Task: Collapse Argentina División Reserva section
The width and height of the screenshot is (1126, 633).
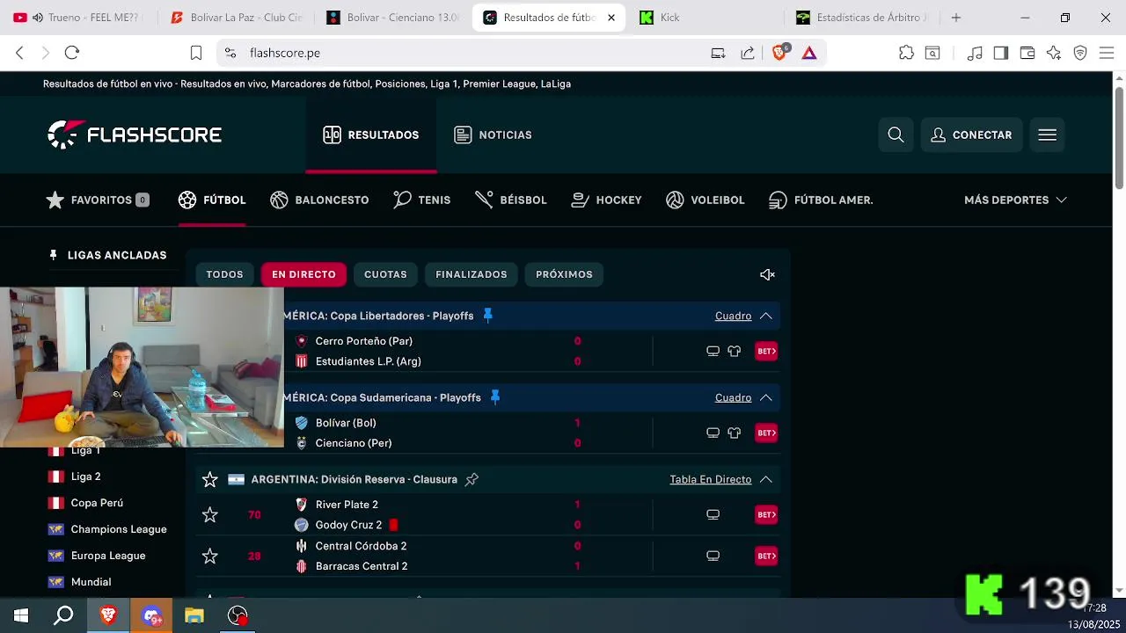Action: point(765,479)
